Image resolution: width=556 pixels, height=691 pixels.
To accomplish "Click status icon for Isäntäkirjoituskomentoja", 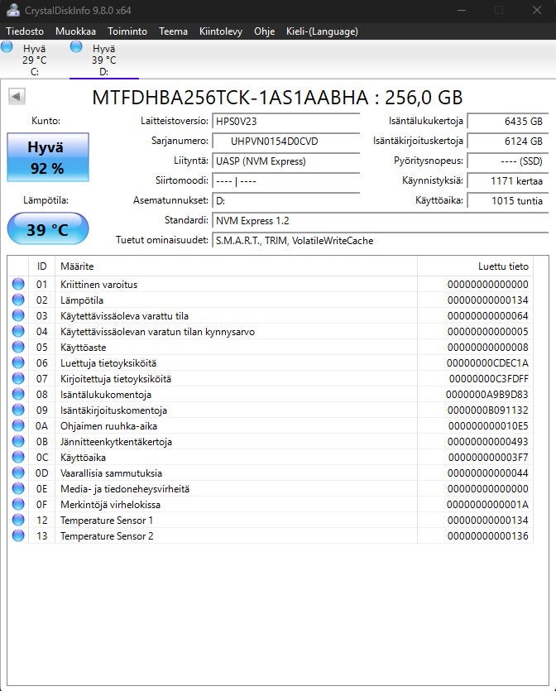I will [x=18, y=410].
